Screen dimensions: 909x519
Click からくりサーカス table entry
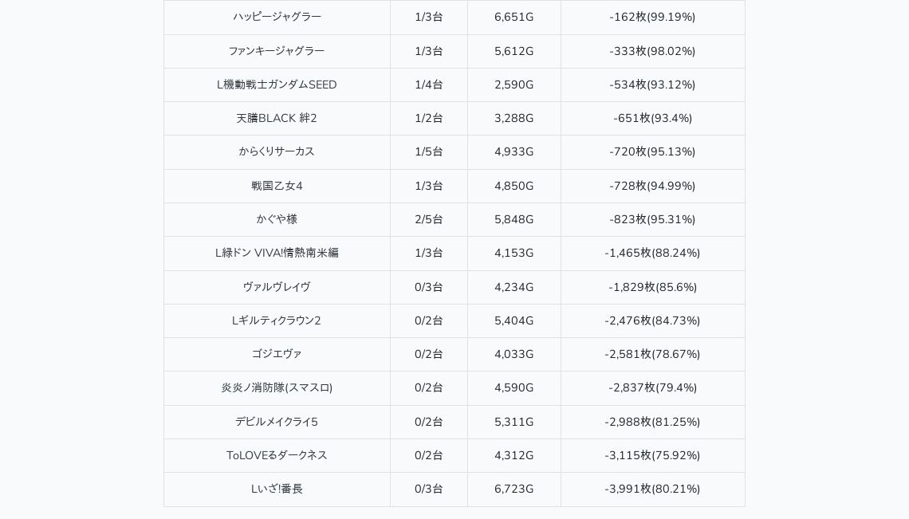click(277, 152)
